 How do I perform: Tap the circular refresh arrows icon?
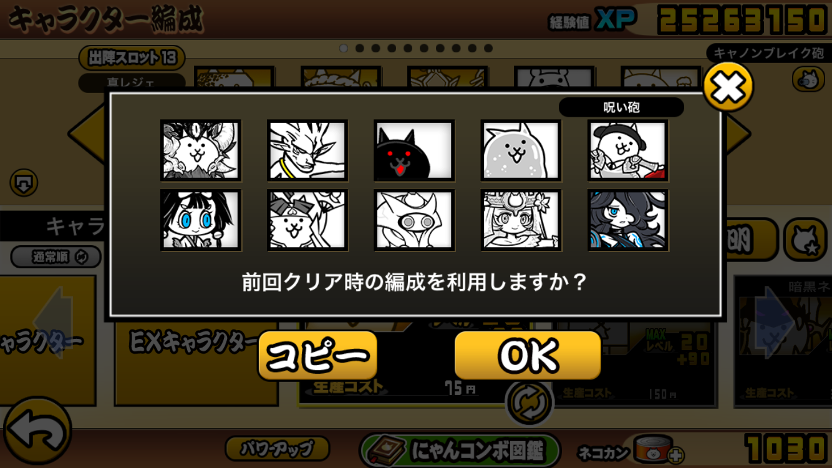pos(530,403)
